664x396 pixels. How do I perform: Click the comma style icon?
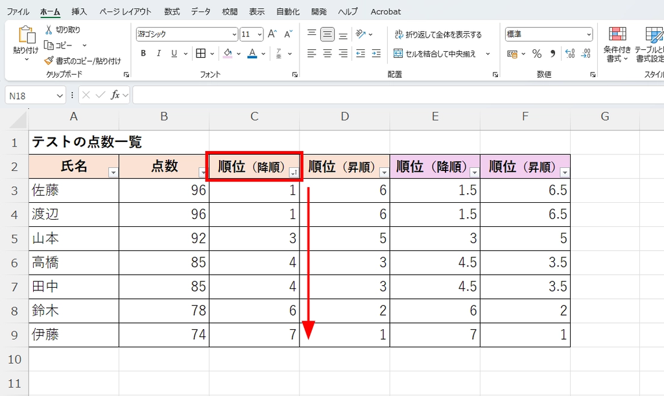click(552, 54)
